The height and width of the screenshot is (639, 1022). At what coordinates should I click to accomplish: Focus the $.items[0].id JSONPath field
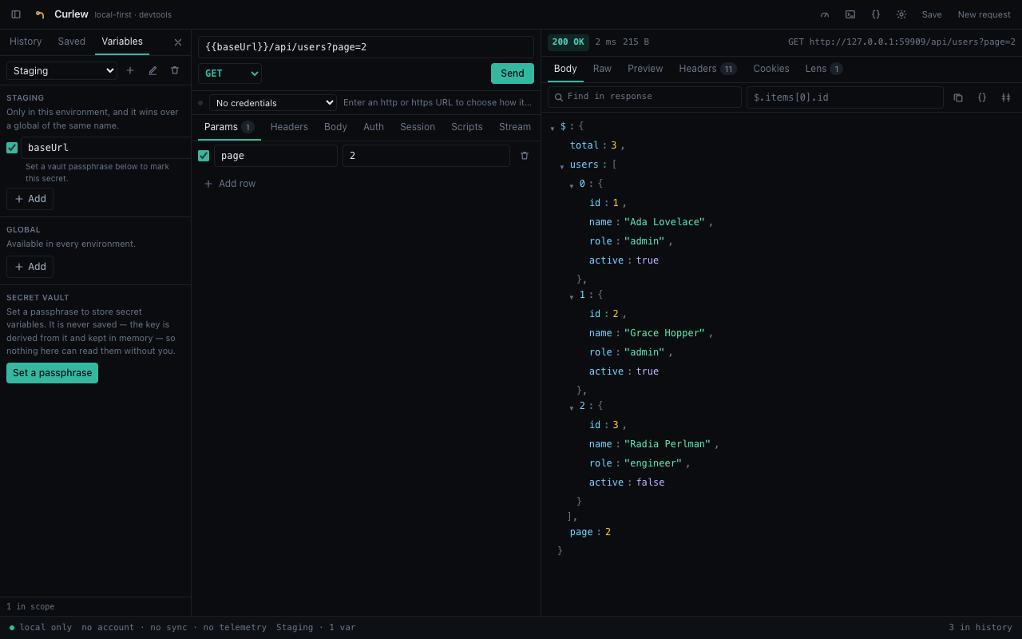click(x=845, y=97)
